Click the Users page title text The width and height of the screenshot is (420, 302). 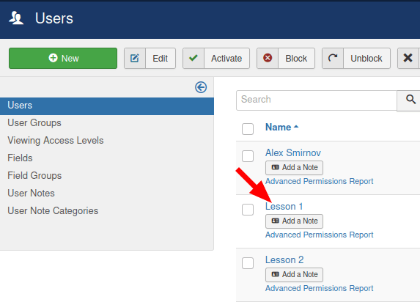54,18
